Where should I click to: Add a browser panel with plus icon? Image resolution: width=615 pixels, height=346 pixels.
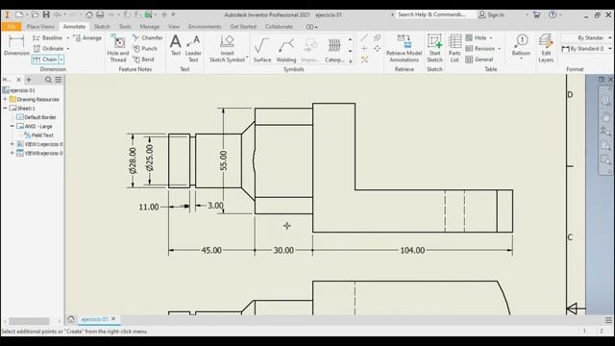coord(28,80)
